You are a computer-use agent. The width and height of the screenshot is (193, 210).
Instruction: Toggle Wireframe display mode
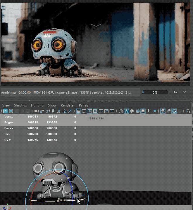pos(121,111)
